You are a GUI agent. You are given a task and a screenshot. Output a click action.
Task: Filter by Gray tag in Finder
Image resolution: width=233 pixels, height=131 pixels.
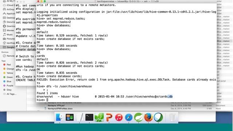point(7,90)
